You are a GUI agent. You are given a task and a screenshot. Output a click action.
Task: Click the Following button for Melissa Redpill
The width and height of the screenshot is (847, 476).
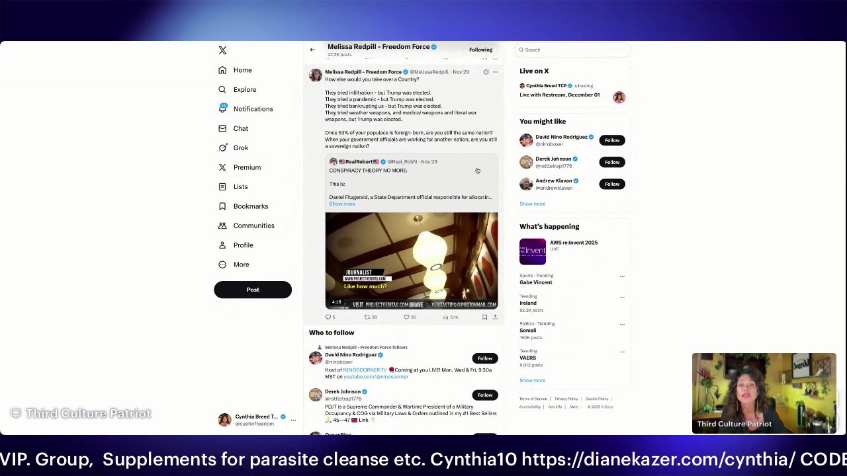click(480, 50)
